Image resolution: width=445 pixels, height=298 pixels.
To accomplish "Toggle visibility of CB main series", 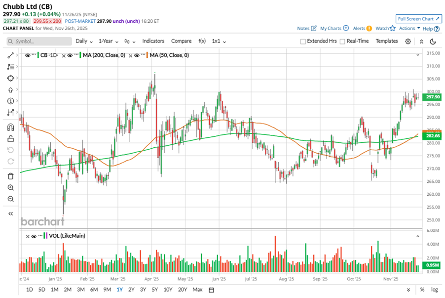I will click(28, 55).
